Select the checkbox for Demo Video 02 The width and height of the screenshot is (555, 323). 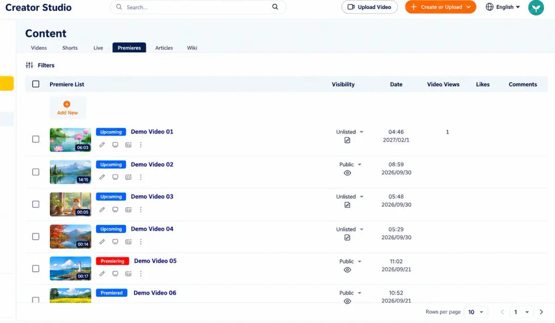36,172
